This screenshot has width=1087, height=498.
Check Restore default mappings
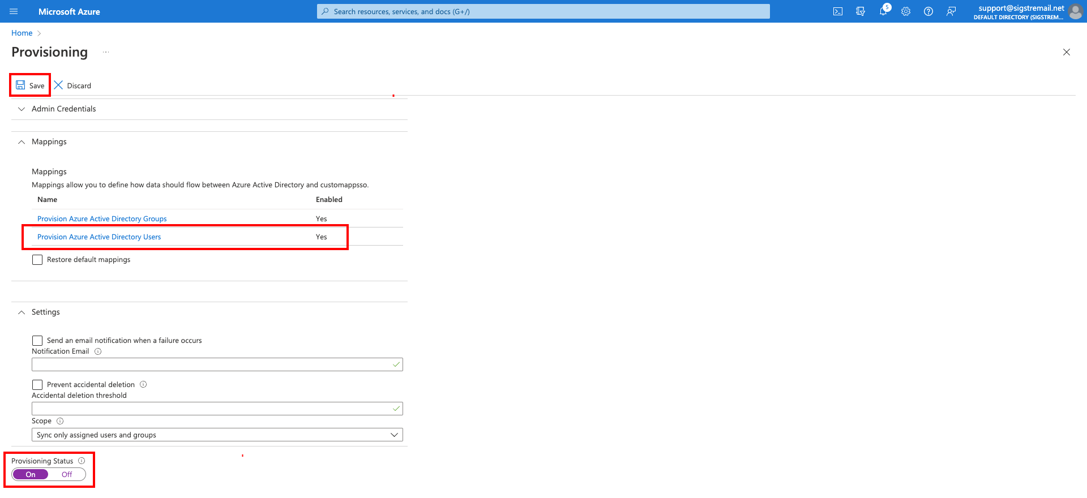37,260
